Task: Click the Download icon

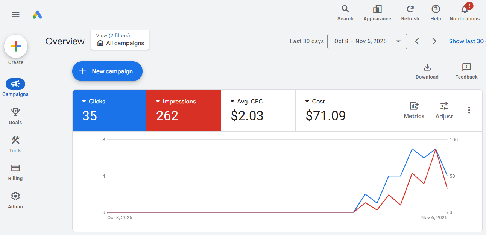Action: 427,68
